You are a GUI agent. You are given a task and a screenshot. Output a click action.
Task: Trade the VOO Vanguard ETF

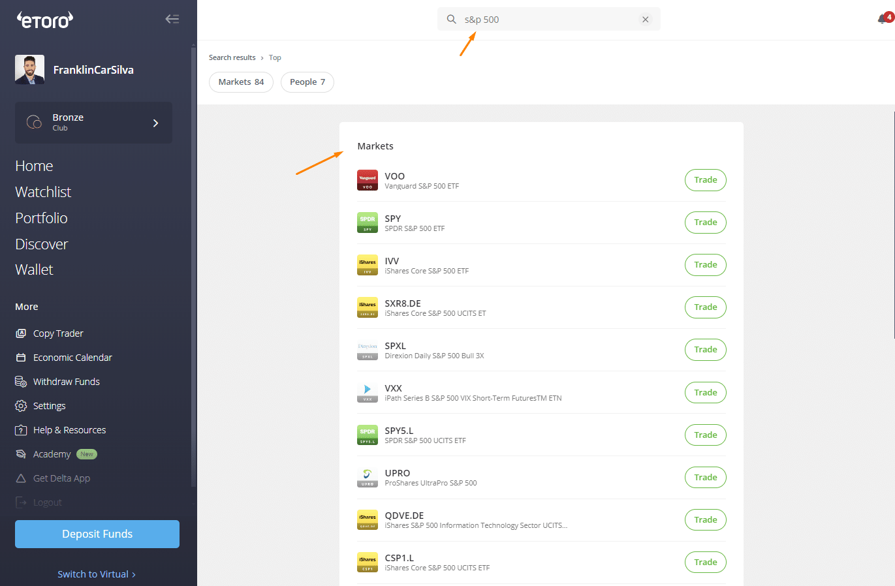[x=706, y=180]
